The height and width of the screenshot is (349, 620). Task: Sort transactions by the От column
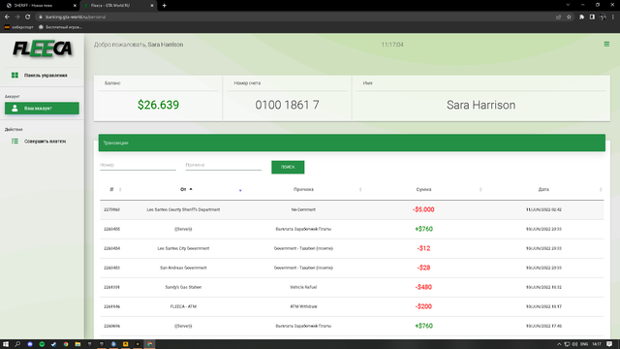(x=183, y=190)
